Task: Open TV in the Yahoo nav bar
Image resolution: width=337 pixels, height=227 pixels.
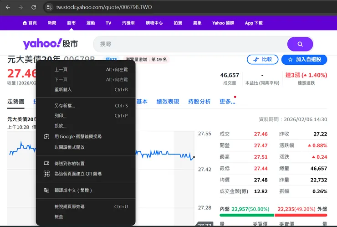Action: tap(108, 23)
